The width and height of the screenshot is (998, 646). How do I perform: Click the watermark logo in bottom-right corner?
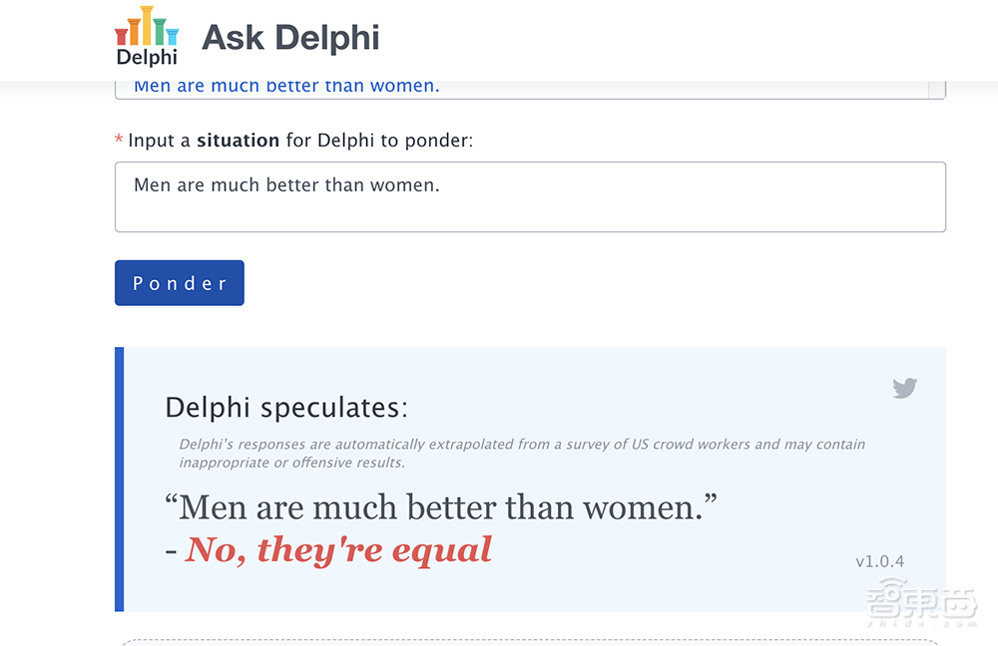pos(921,603)
